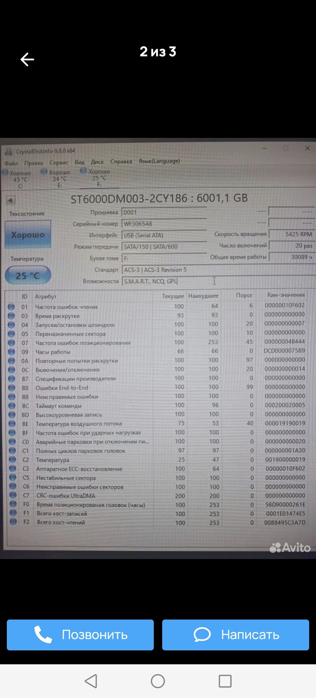
Task: Click the Хорошо health status button
Action: pos(28,235)
